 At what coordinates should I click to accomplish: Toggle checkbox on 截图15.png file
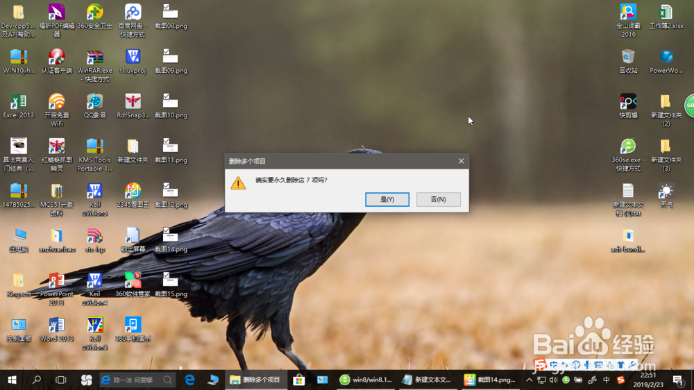tap(167, 275)
